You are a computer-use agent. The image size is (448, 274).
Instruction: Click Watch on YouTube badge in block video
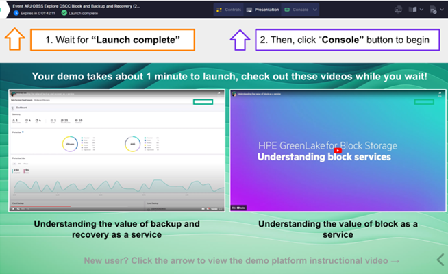pyautogui.click(x=238, y=208)
